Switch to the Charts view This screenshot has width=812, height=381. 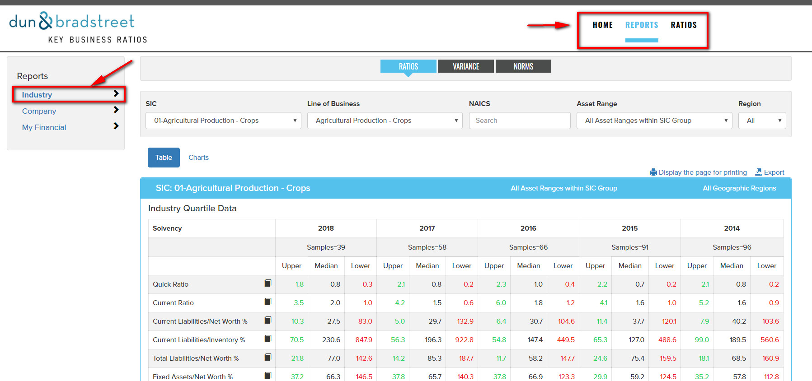[198, 158]
